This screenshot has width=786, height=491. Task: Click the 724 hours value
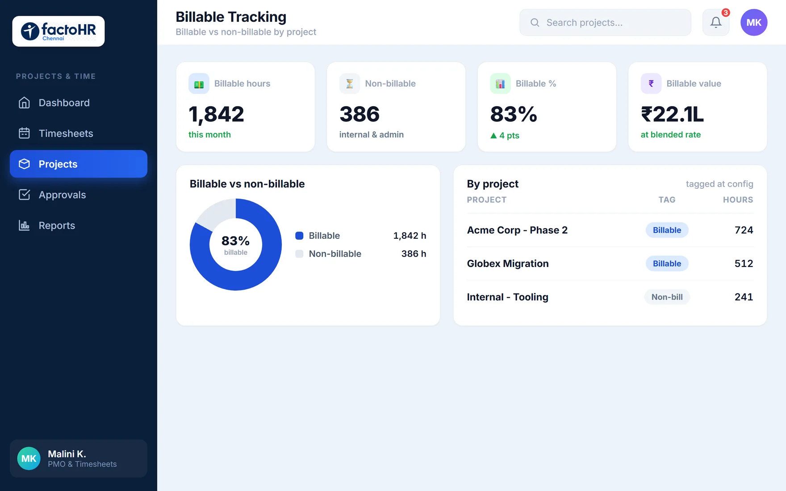[744, 230]
